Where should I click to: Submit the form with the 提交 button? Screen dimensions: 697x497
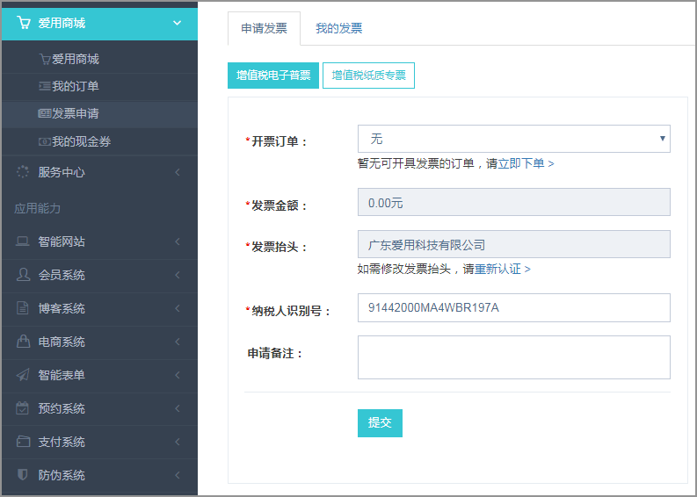pos(380,423)
